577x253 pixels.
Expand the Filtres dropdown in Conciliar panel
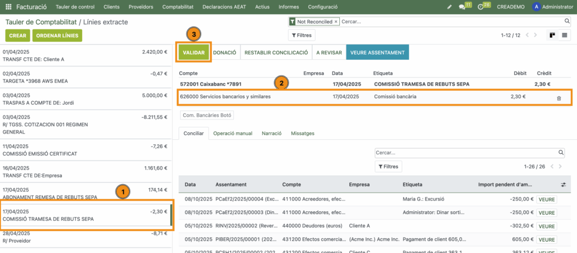coord(388,166)
